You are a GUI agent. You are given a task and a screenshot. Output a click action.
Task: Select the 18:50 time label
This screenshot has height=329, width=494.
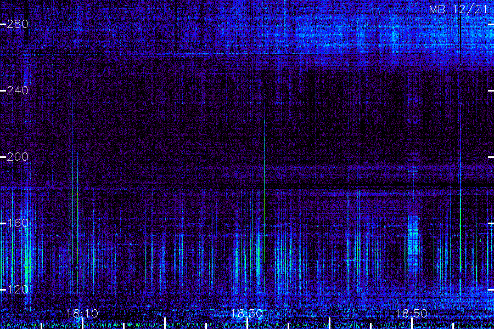[x=412, y=314]
